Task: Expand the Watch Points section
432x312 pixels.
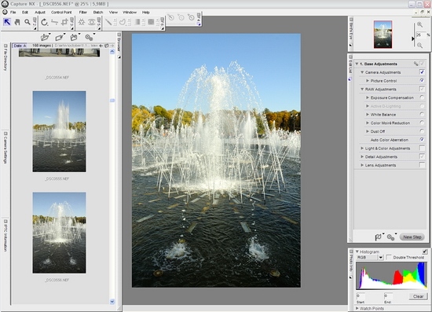Action: tap(357, 308)
